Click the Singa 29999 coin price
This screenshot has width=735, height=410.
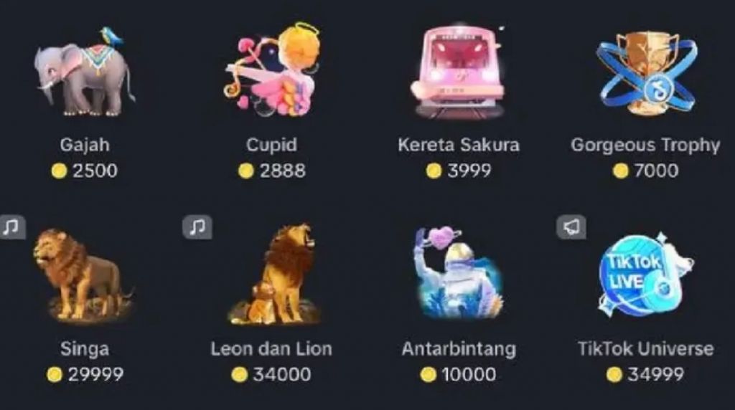pyautogui.click(x=85, y=374)
